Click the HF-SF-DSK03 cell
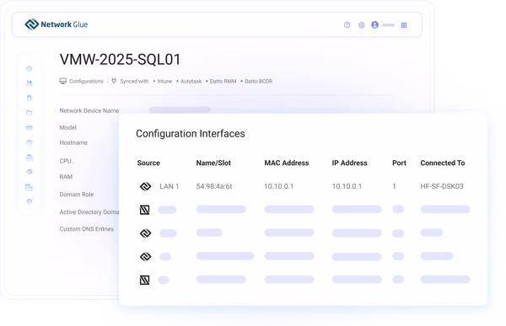The height and width of the screenshot is (326, 506). [x=442, y=186]
